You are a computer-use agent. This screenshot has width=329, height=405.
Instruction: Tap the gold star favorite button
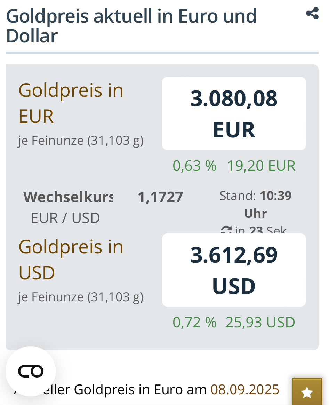tap(307, 392)
